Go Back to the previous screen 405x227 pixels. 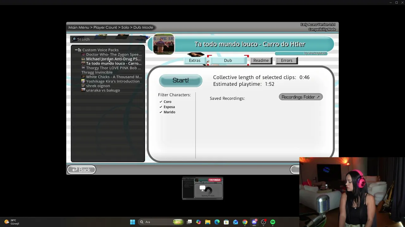coord(81,170)
